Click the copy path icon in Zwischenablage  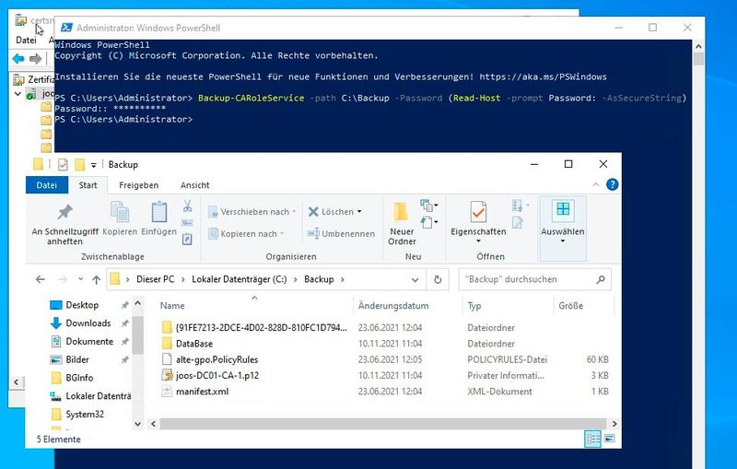coord(187,223)
